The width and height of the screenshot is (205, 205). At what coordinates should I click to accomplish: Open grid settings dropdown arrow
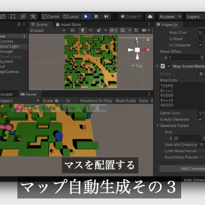[130, 31]
